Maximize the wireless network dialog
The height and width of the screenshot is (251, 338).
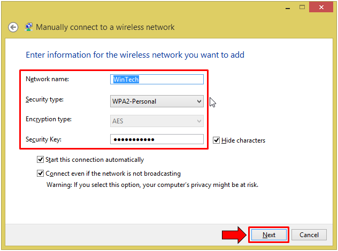(x=303, y=6)
